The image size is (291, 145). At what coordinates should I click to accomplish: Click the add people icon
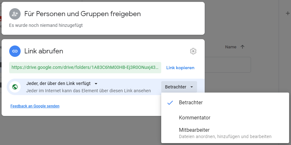pos(15,14)
